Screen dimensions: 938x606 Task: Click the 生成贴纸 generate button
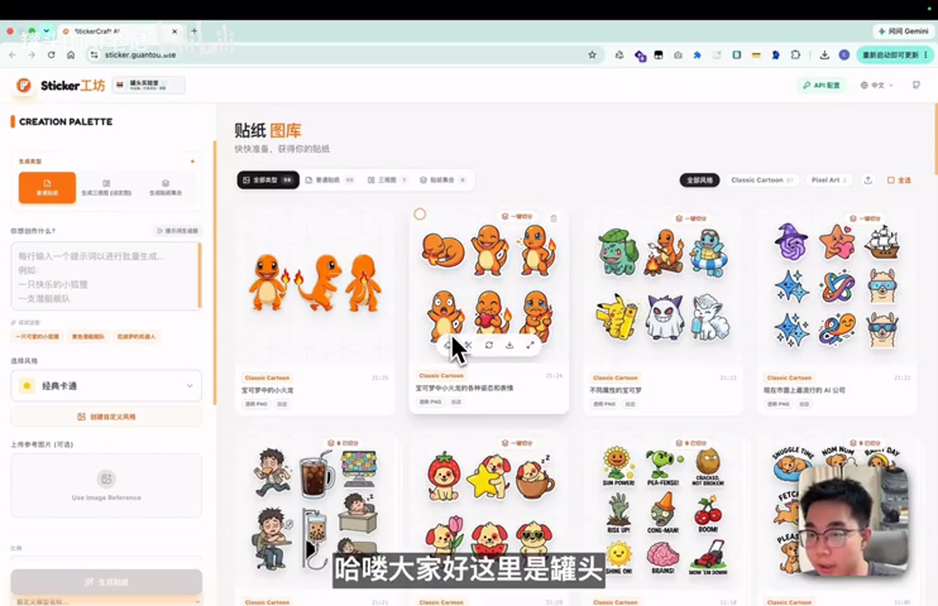coord(106,582)
